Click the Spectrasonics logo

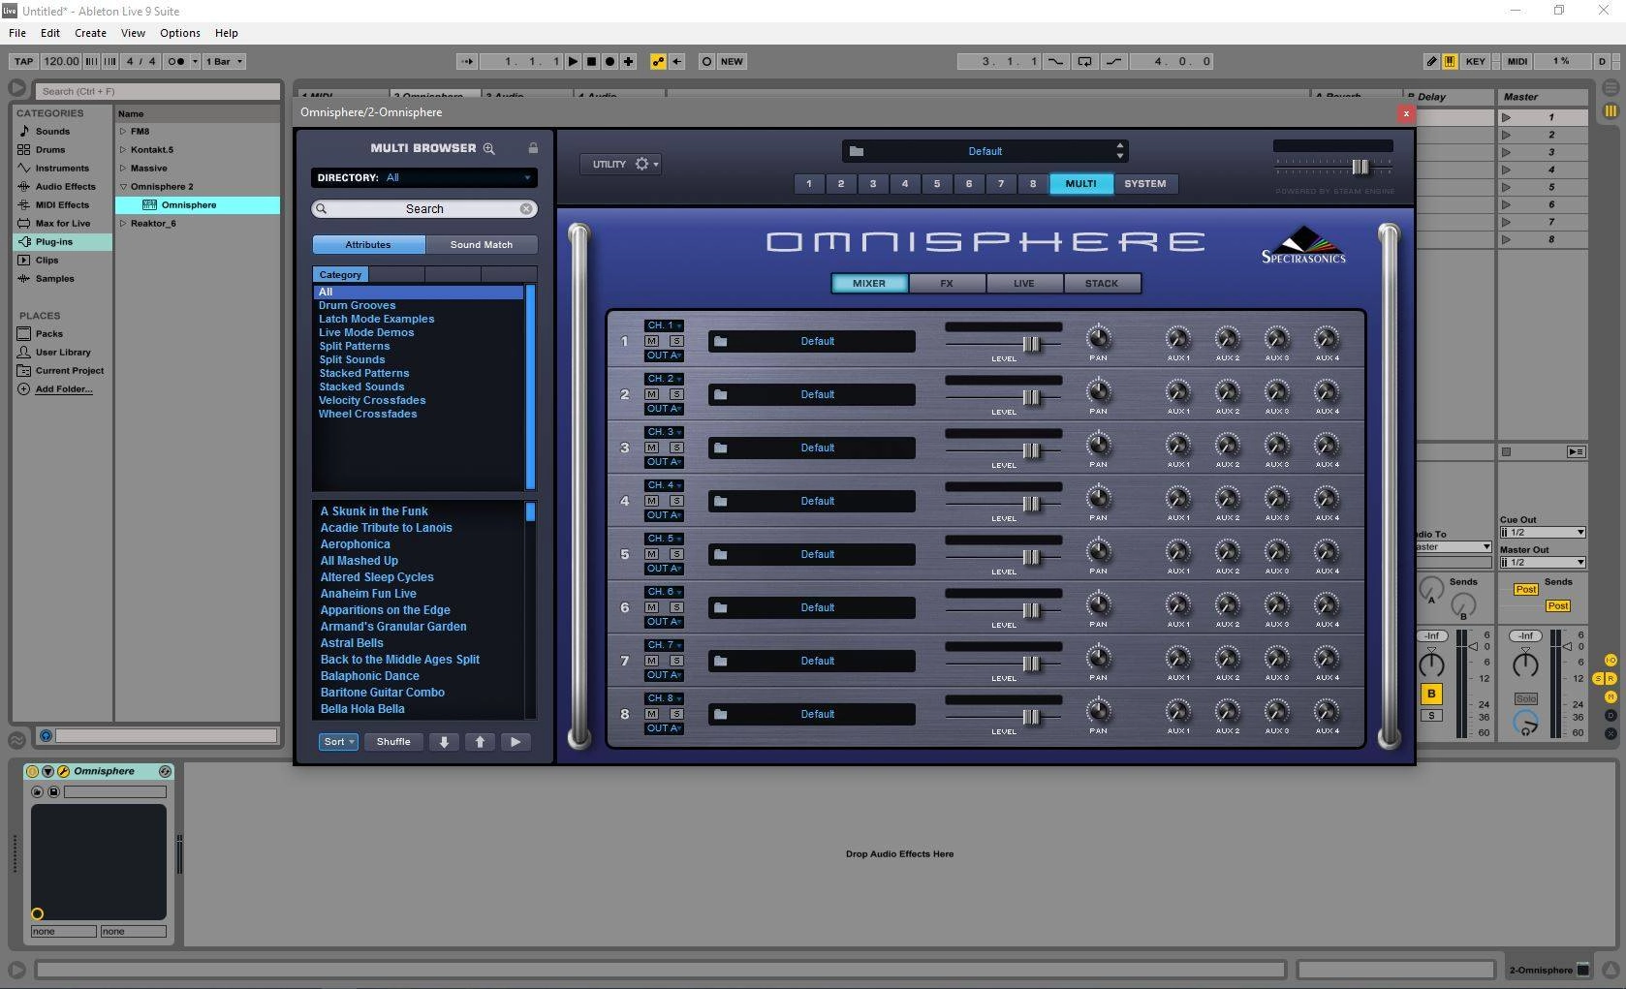tap(1303, 245)
